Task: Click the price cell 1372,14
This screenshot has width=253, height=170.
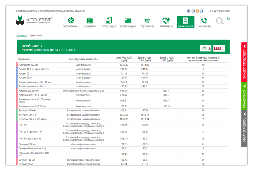Action: pos(145,119)
